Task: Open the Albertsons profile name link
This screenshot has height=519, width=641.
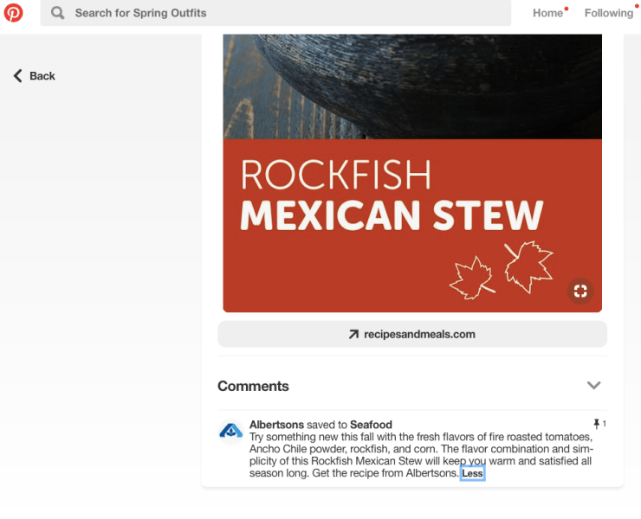Action: (276, 425)
